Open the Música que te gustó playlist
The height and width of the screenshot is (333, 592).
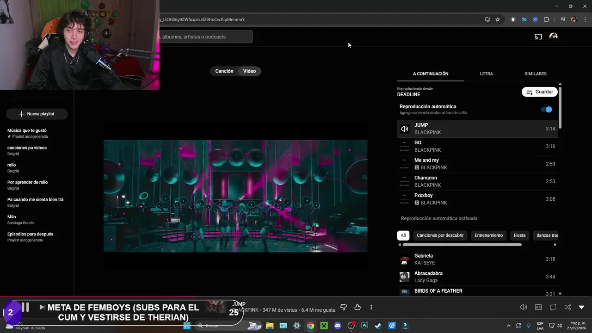pos(37,133)
